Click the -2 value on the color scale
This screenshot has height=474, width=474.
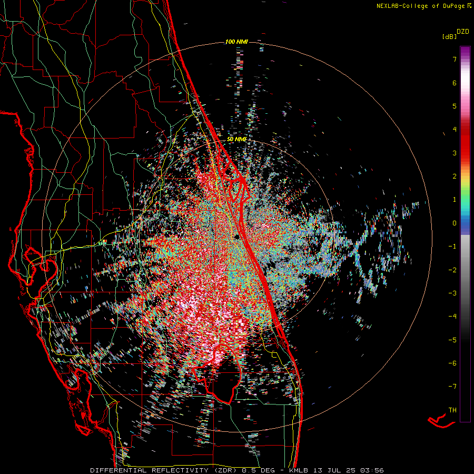[452, 270]
